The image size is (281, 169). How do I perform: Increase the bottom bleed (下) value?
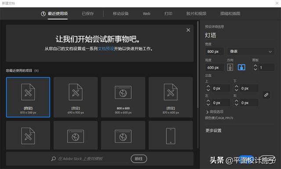coord(236,86)
